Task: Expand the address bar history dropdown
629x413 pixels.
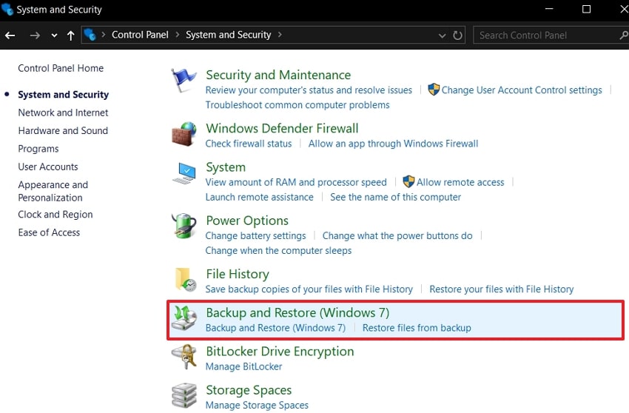Action: coord(443,35)
